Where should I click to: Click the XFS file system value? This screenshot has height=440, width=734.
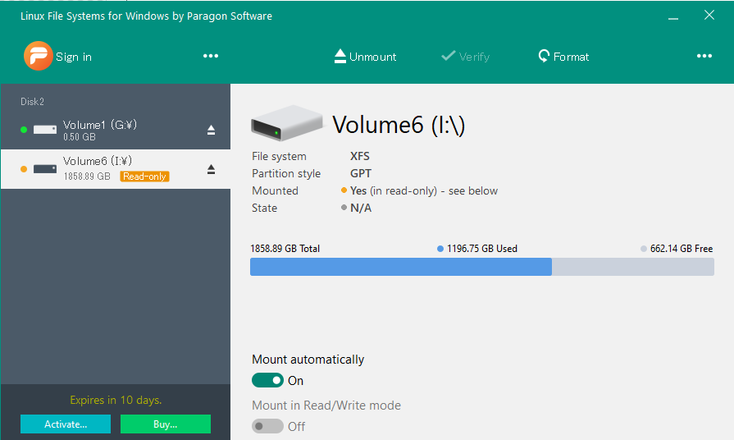[x=360, y=156]
